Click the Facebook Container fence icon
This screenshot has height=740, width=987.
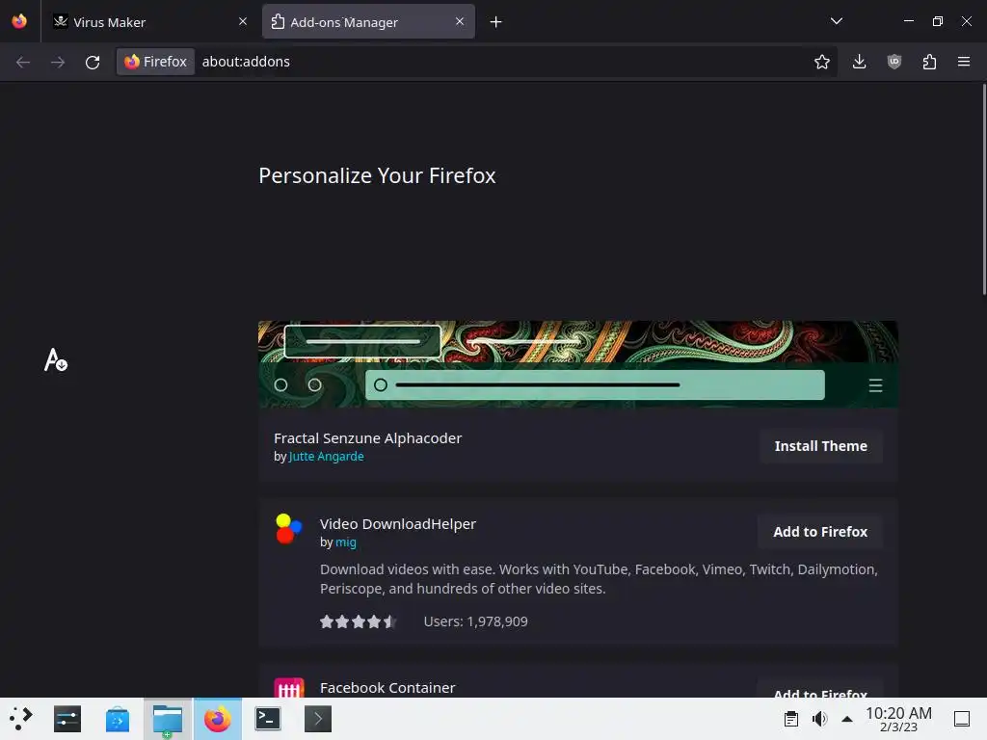click(289, 687)
